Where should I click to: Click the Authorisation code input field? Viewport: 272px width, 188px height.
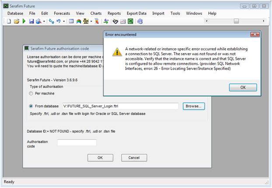77,142
